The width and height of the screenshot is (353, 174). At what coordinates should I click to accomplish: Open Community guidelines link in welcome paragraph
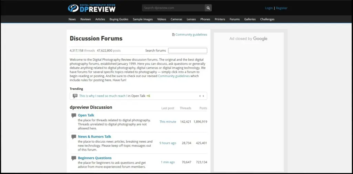(x=174, y=76)
